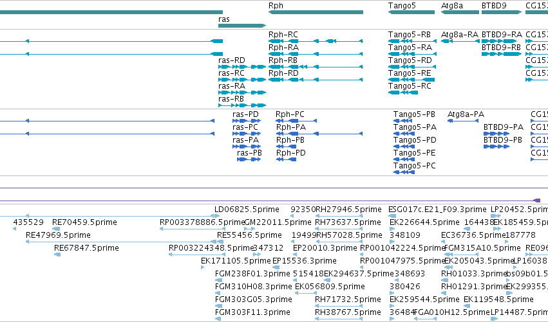The image size is (548, 322).
Task: Click the EK056809.5prime EST label
Action: [330, 287]
